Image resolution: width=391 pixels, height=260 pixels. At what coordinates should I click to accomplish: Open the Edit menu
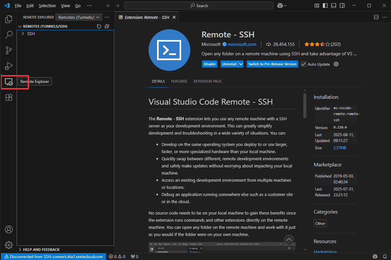[x=30, y=6]
